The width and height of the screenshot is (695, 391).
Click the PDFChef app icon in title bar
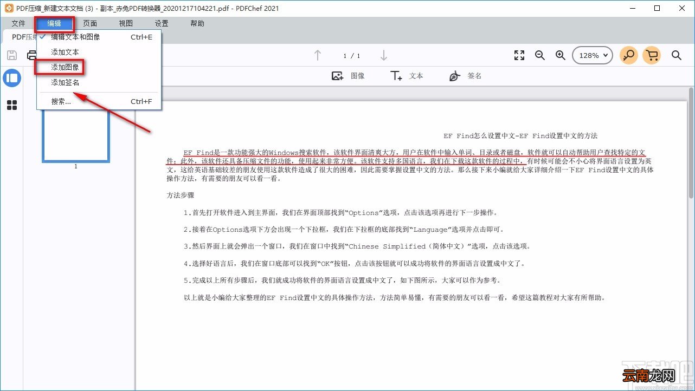8,8
